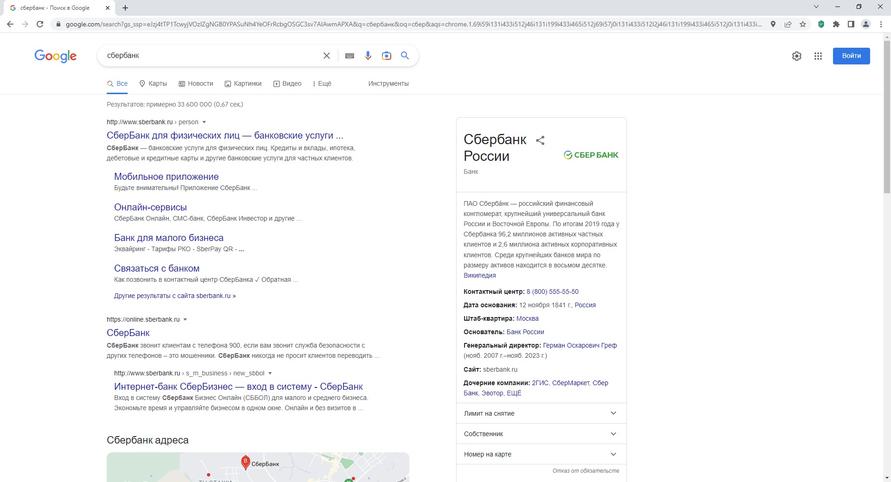Open СберБанк для физических лиц result
Image resolution: width=891 pixels, height=482 pixels.
(225, 135)
